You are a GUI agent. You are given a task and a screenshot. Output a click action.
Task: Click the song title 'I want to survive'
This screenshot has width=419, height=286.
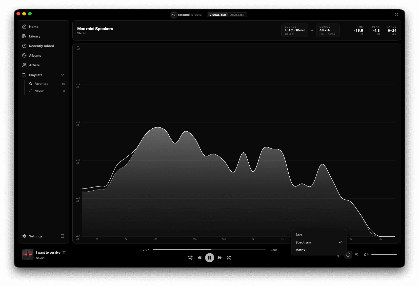pos(48,252)
